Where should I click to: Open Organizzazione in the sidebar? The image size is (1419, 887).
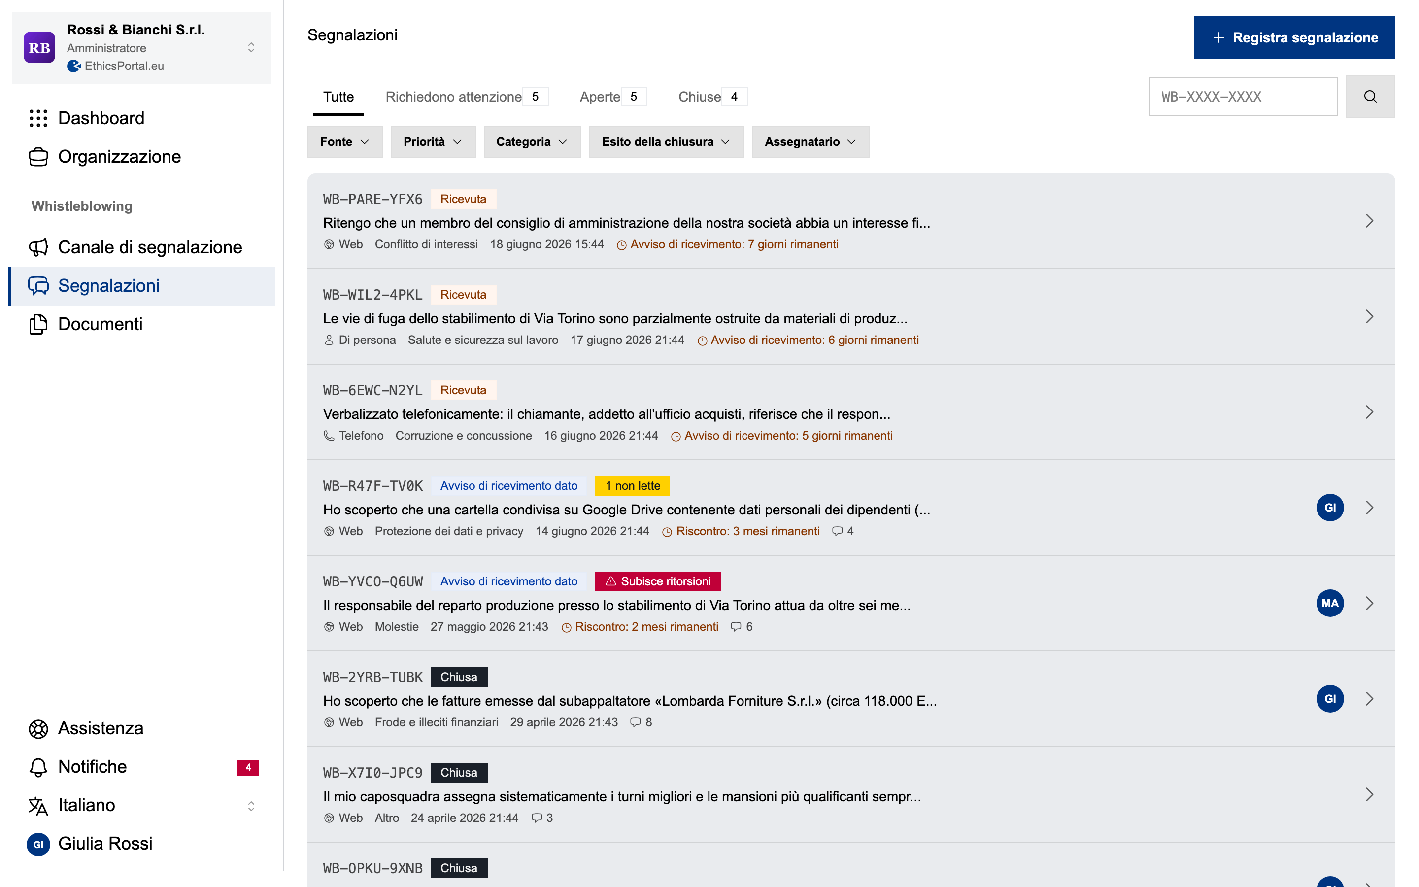tap(141, 157)
